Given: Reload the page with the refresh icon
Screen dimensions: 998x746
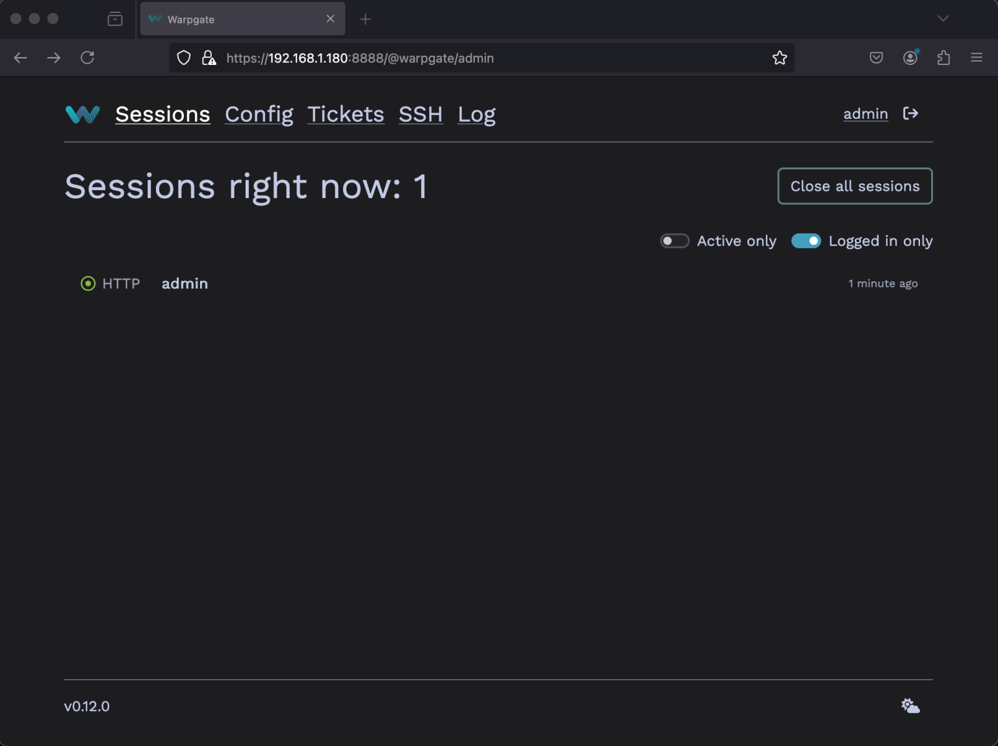Looking at the screenshot, I should coord(88,58).
